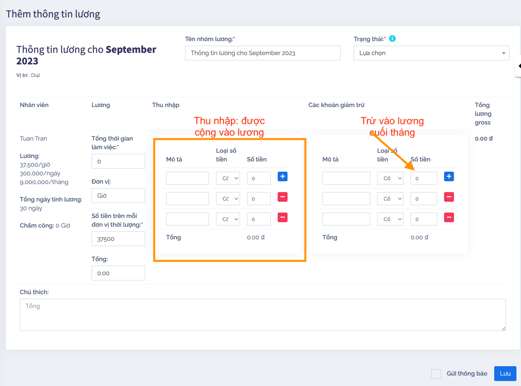Image resolution: width=521 pixels, height=386 pixels.
Task: Click the info icon beside Trạng thái
Action: (392, 39)
